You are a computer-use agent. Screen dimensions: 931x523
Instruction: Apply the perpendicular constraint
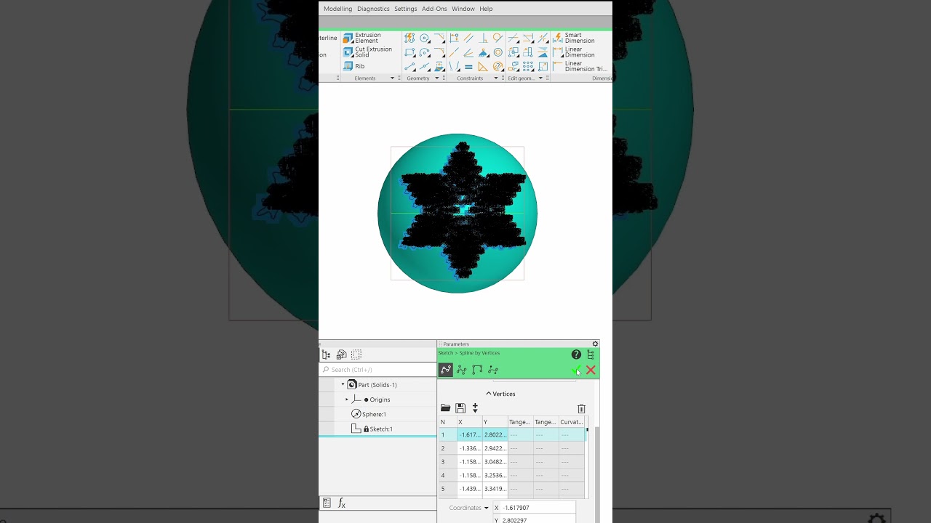(484, 38)
